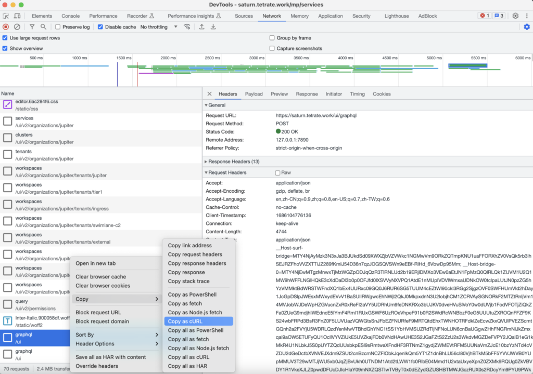Uncheck the Disable cache checkbox
This screenshot has height=374, width=533.
[x=100, y=27]
